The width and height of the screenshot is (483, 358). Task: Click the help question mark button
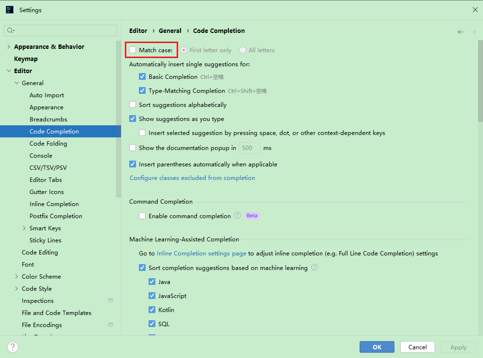13,347
